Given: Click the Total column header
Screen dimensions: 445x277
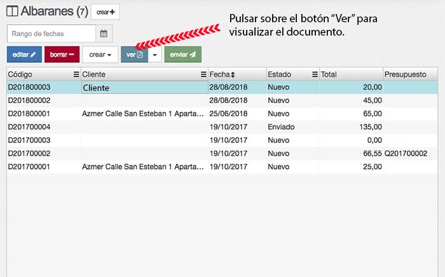Looking at the screenshot, I should click(352, 74).
